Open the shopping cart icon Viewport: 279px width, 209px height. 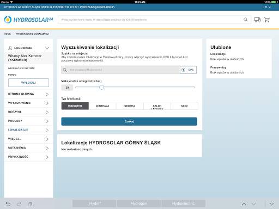267,20
